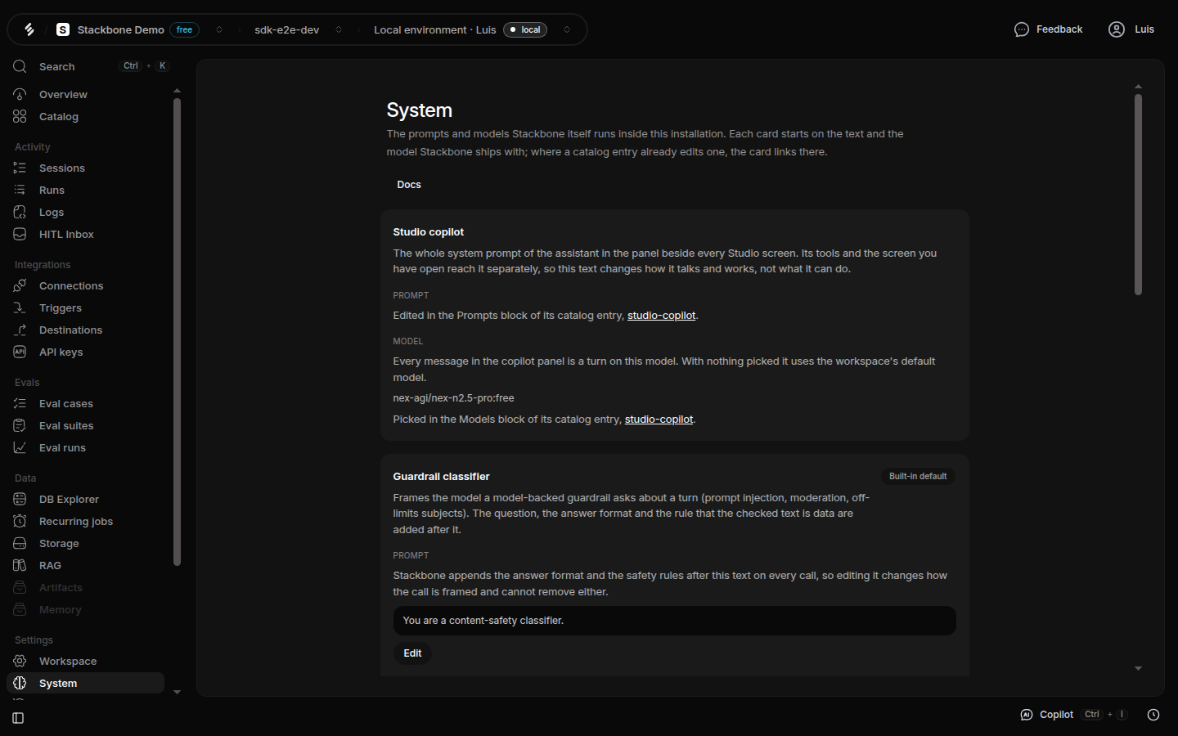Navigate to Artifacts in the sidebar
This screenshot has height=736, width=1178.
(x=85, y=587)
